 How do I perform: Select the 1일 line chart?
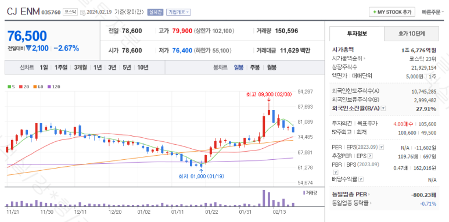tap(44, 67)
